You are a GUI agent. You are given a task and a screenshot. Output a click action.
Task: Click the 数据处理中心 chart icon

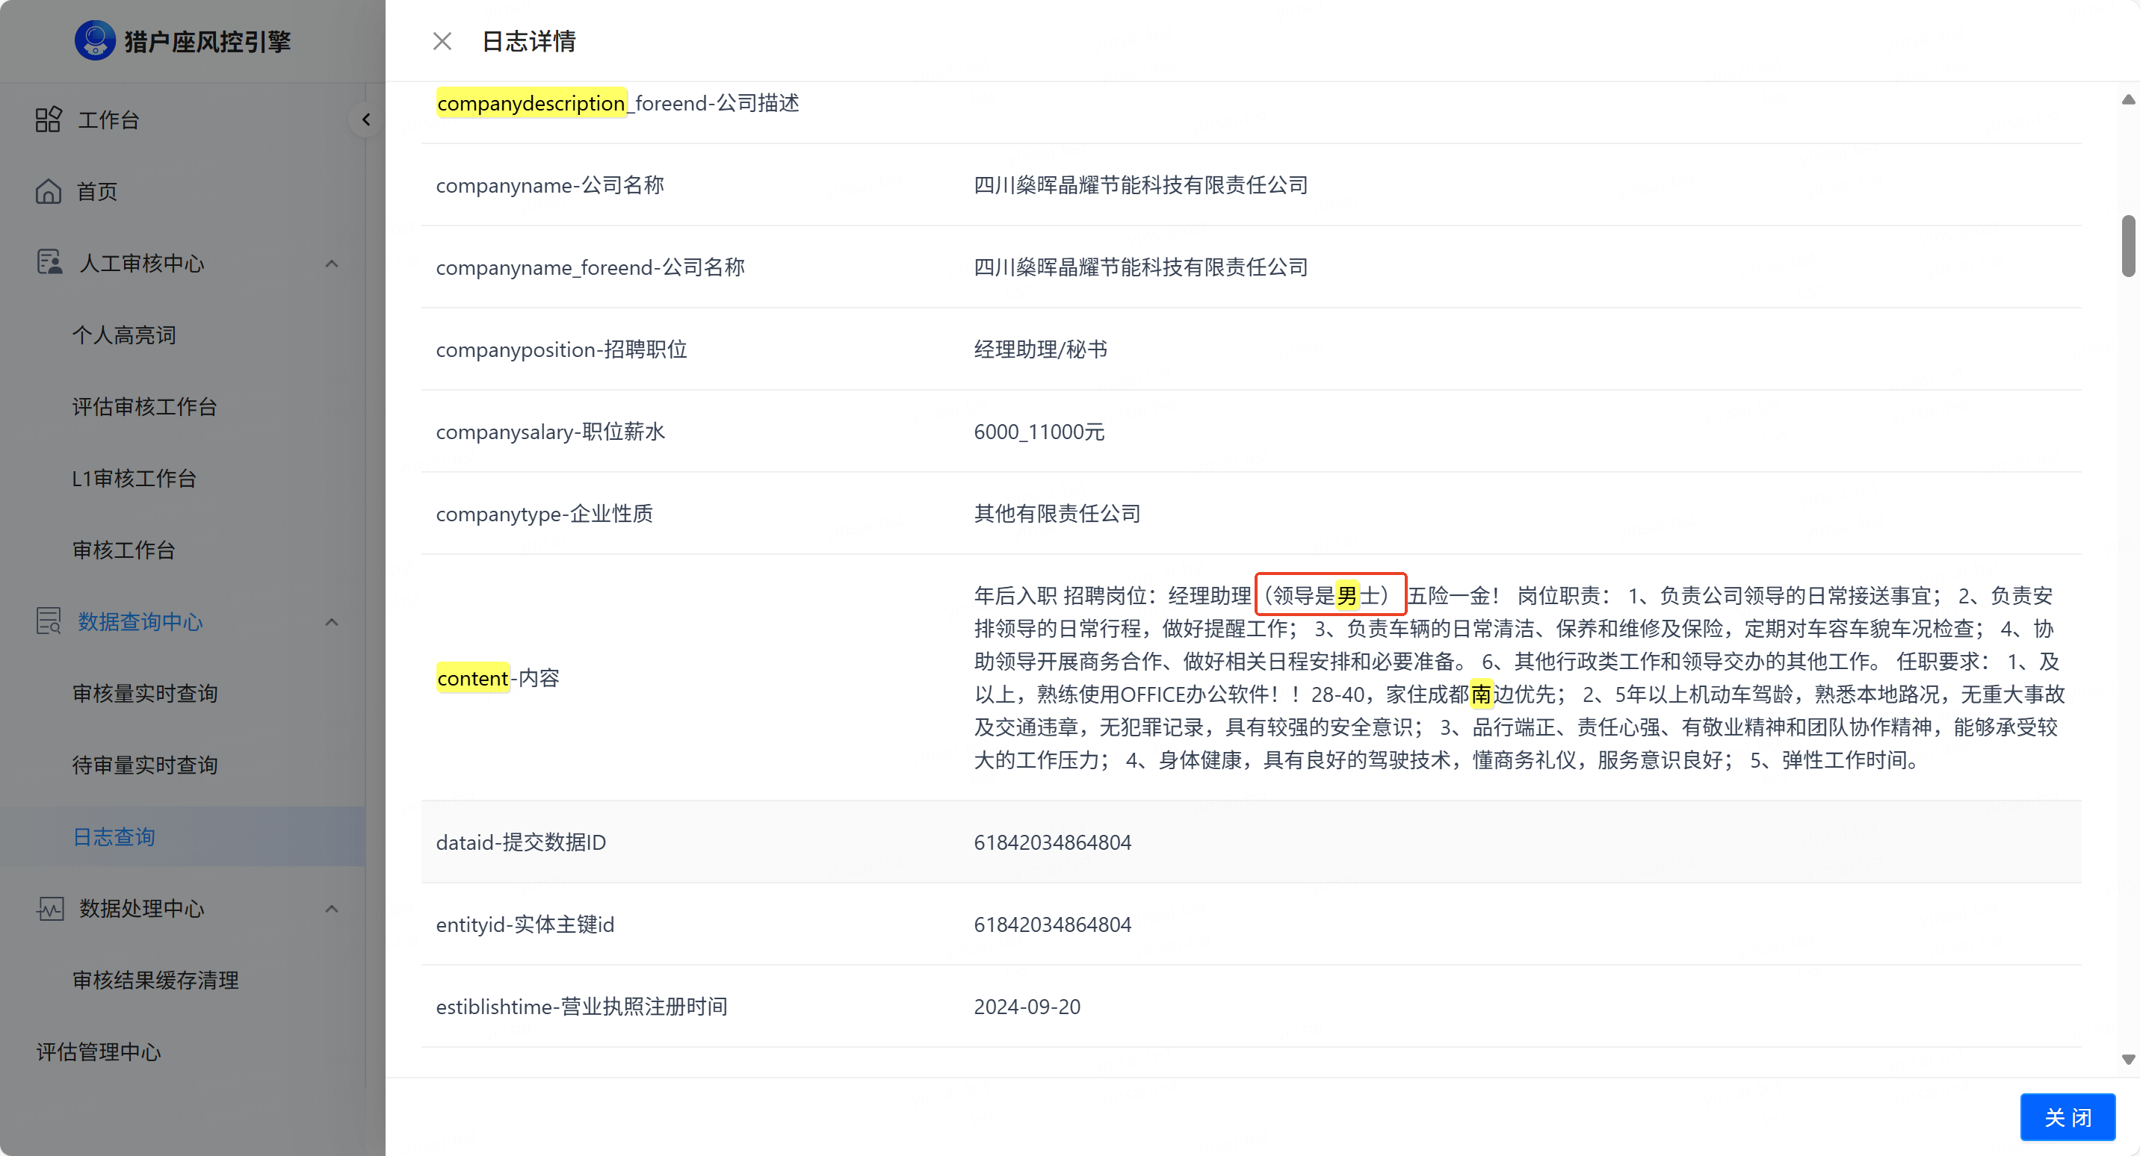click(x=49, y=907)
